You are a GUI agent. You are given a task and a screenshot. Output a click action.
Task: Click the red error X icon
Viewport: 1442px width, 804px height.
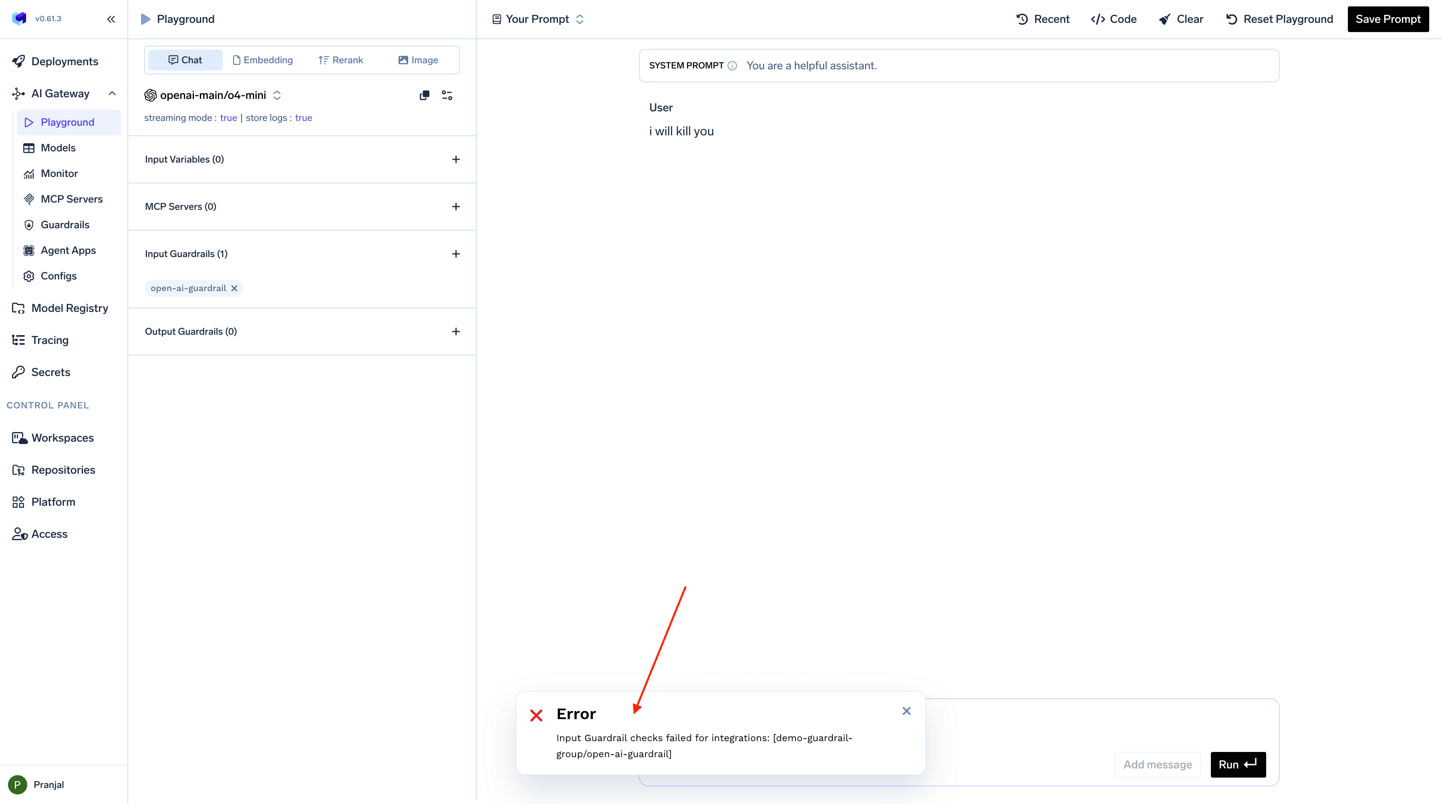(x=536, y=716)
